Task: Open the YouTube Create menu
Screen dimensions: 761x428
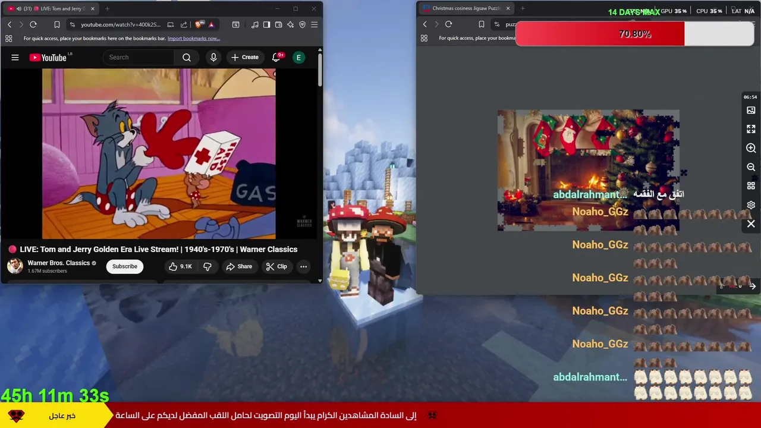Action: [x=245, y=57]
